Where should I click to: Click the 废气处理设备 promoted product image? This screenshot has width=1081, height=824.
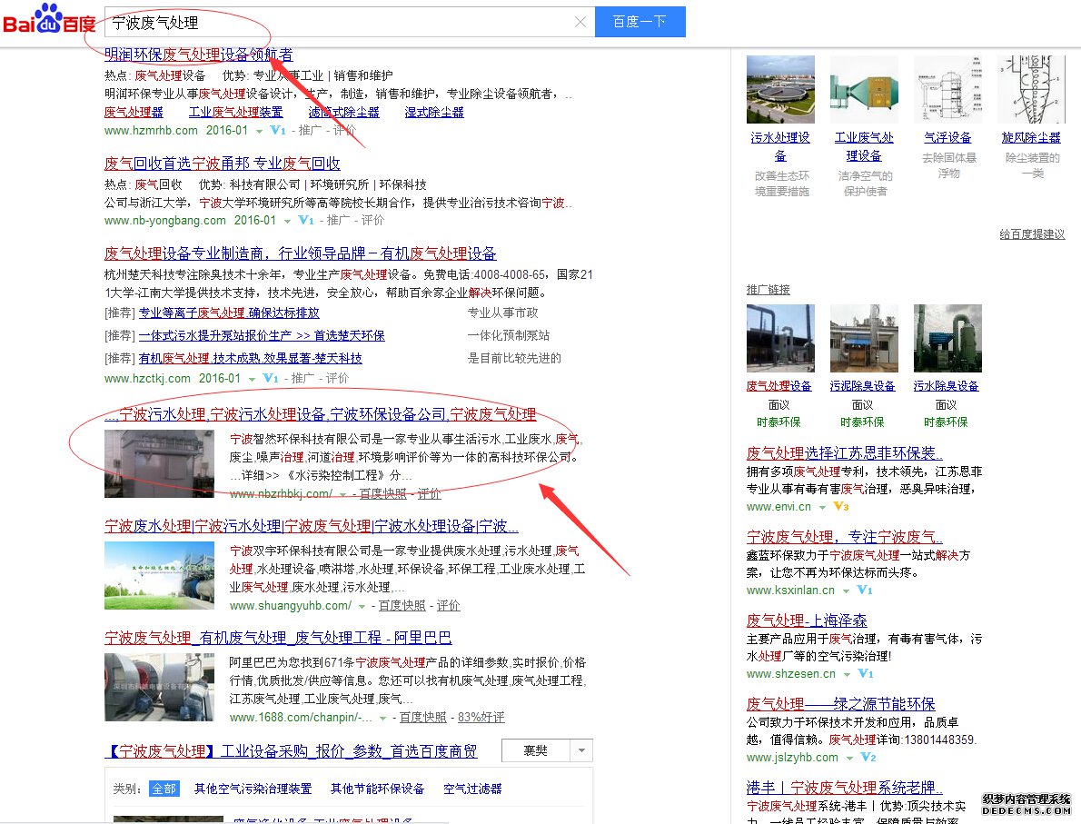point(780,339)
